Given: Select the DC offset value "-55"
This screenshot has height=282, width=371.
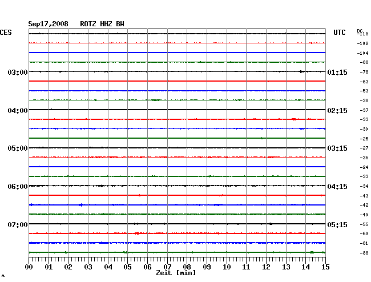Looking at the screenshot, I should [x=364, y=224].
